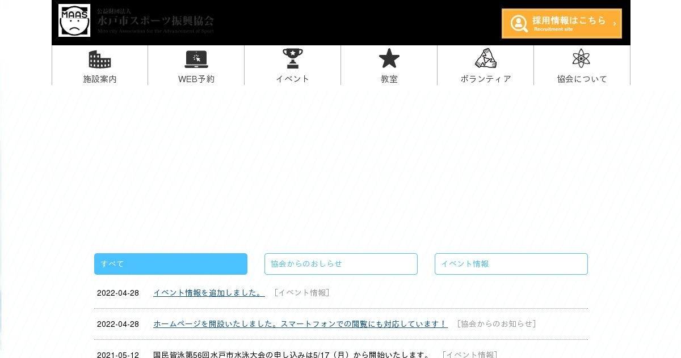This screenshot has height=358, width=681.
Task: Switch to 協会からのおしらせ filter tab
Action: click(x=341, y=264)
